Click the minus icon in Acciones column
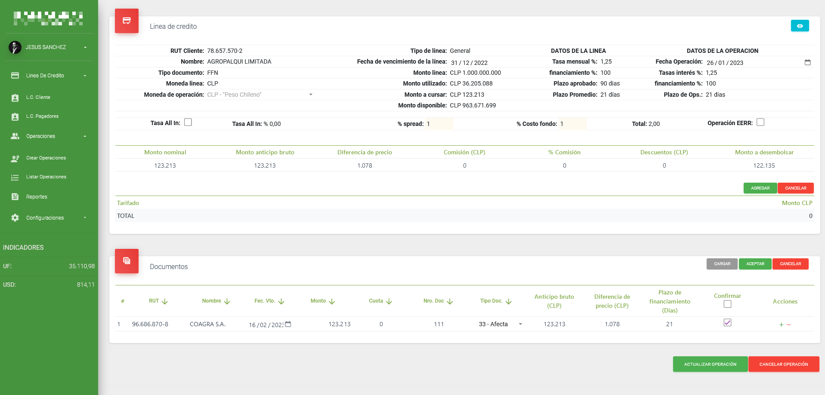The width and height of the screenshot is (825, 395). coord(789,325)
